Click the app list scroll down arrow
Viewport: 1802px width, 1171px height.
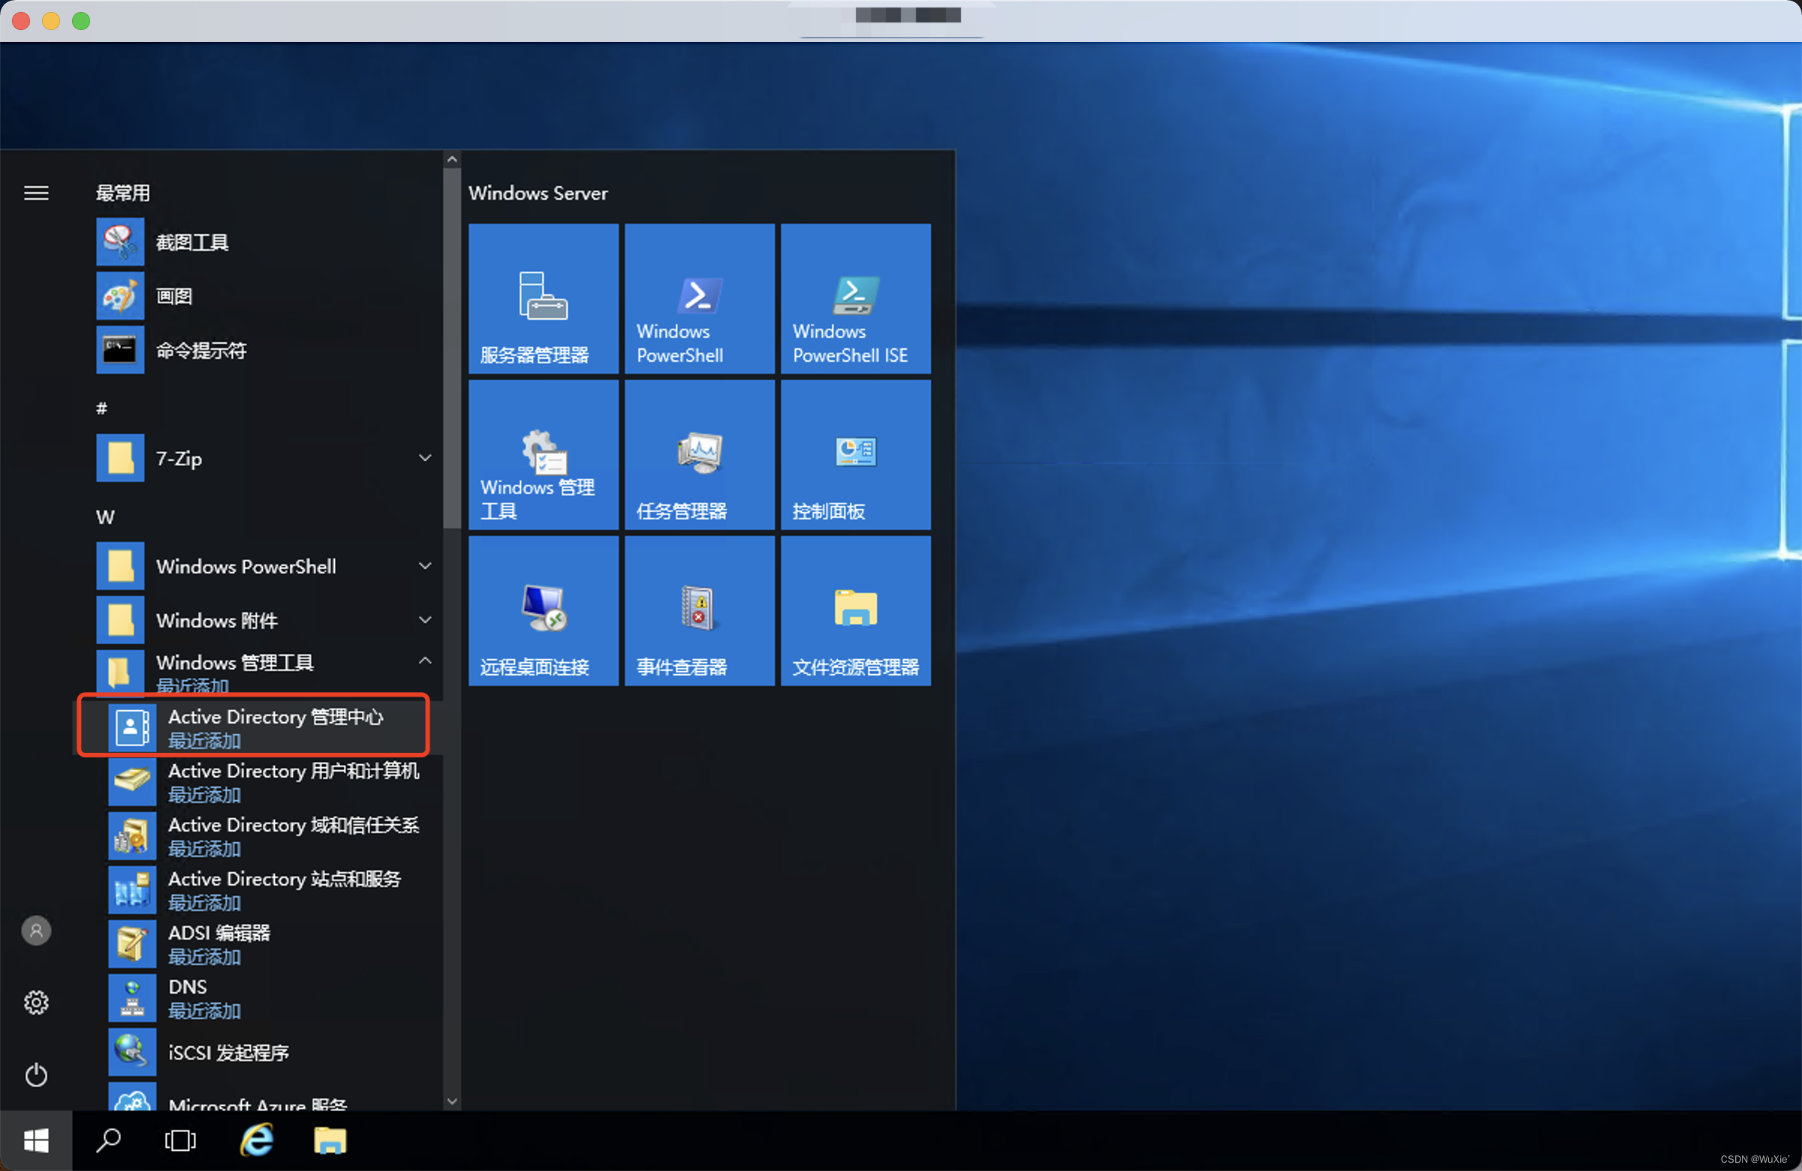tap(452, 1101)
